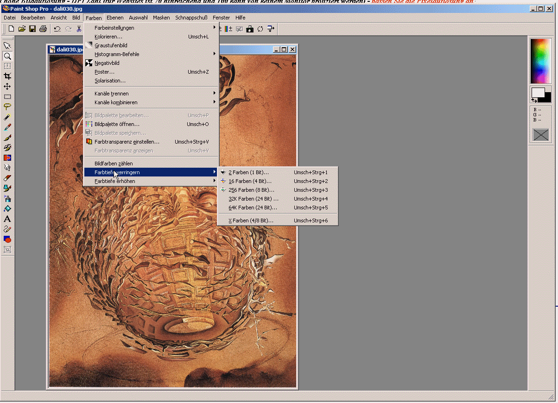This screenshot has width=558, height=403.
Task: Click the Undo arrow icon
Action: pyautogui.click(x=57, y=29)
